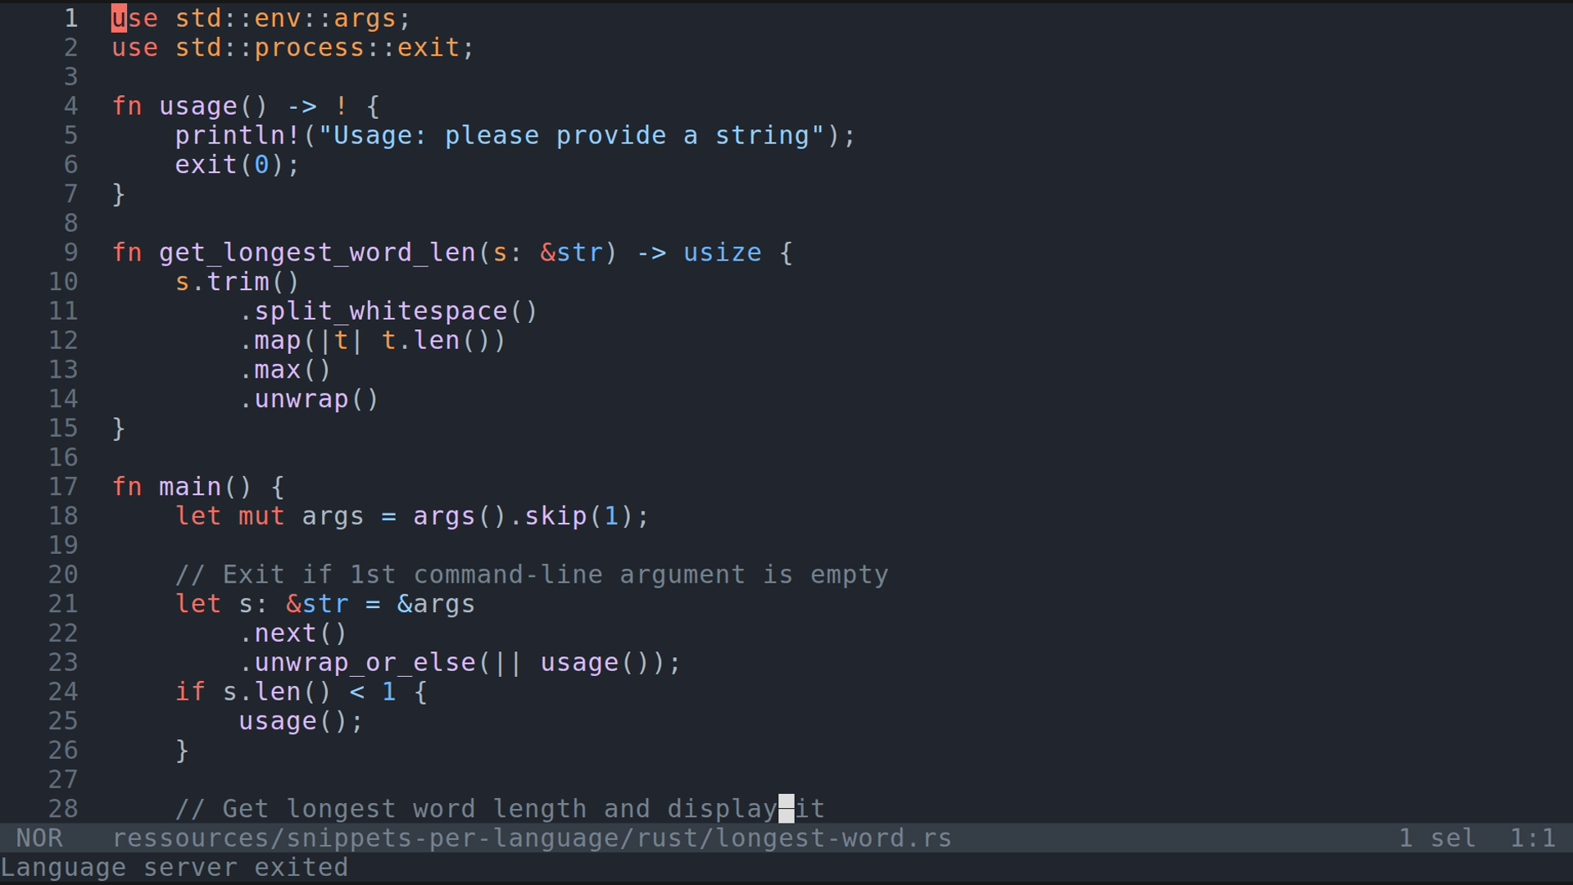Click line number 17 in the gutter
1573x885 pixels.
tap(63, 487)
